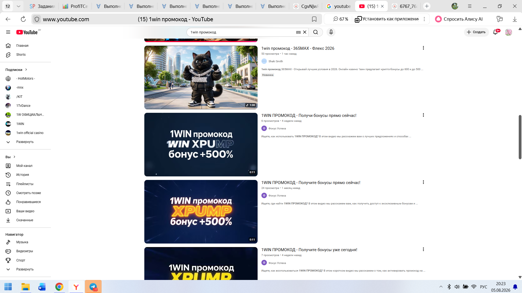The height and width of the screenshot is (293, 522).
Task: Open the YouTube guide hamburger menu
Action: click(8, 32)
